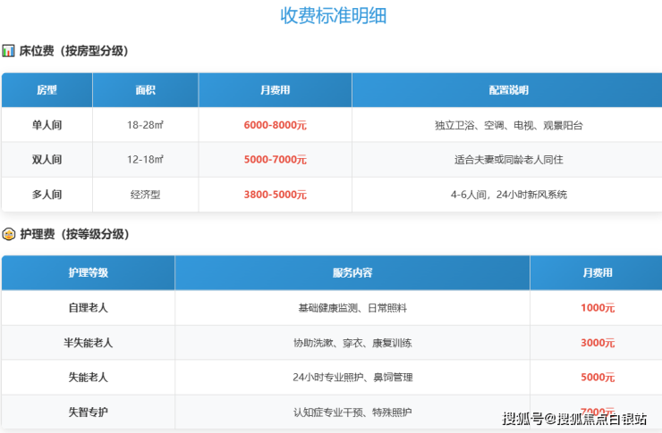Click the 服务内容 column header
This screenshot has height=433, width=662.
coord(352,272)
